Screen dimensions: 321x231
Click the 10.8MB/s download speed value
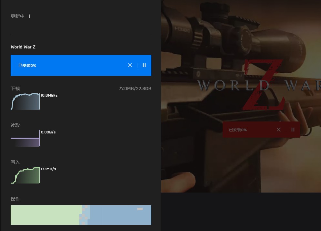click(49, 95)
